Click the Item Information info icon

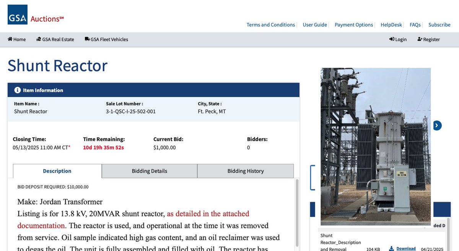click(17, 90)
